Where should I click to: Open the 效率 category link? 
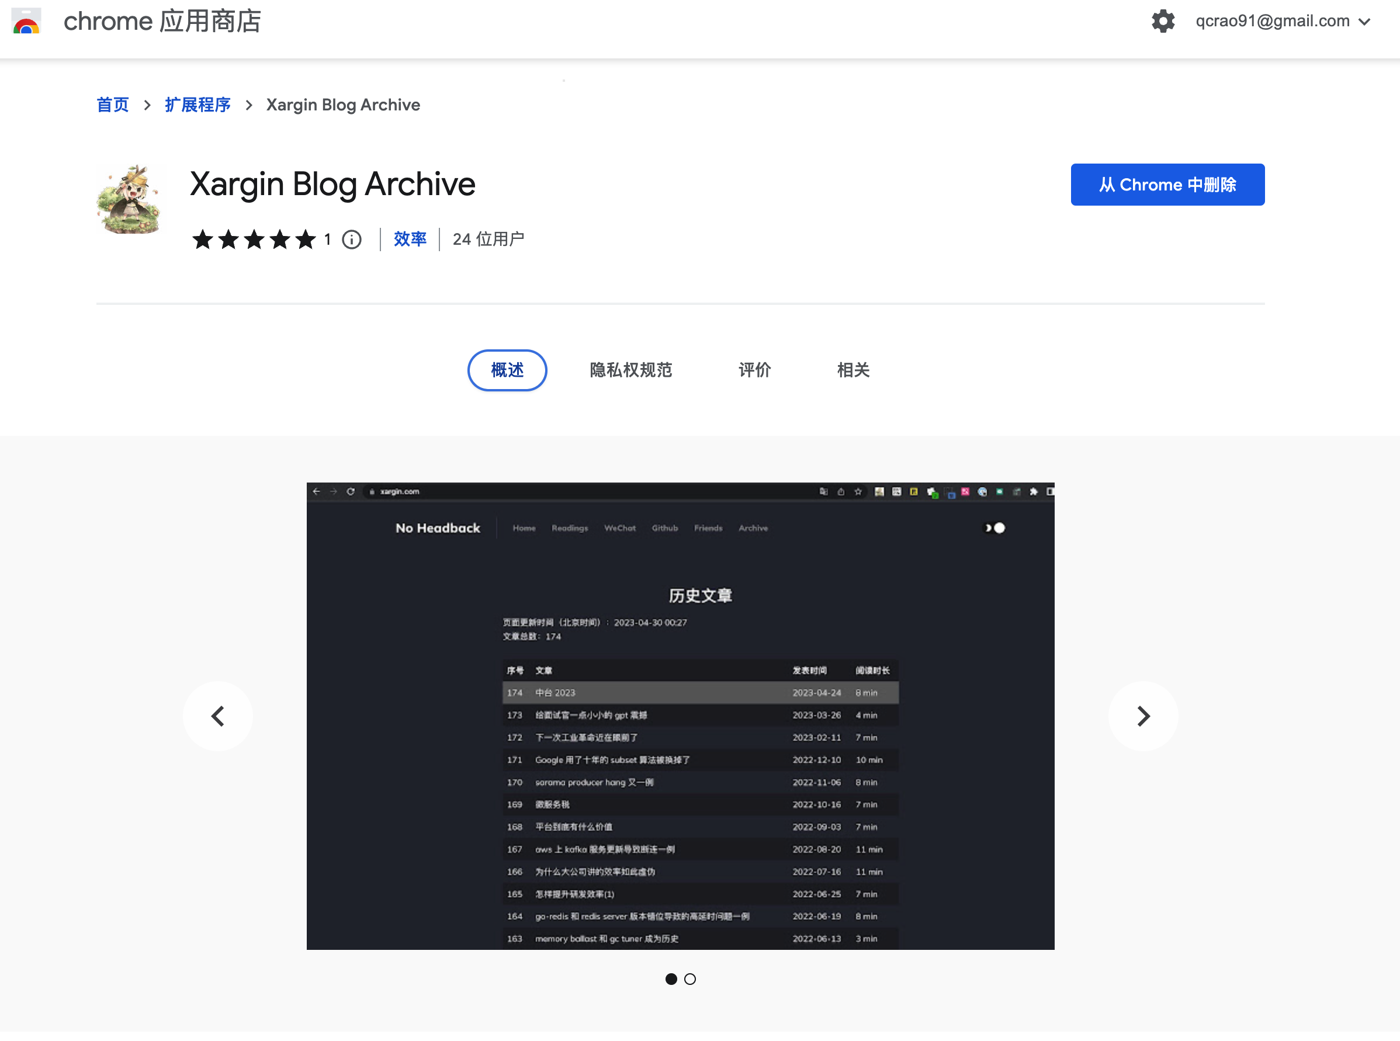(x=410, y=240)
